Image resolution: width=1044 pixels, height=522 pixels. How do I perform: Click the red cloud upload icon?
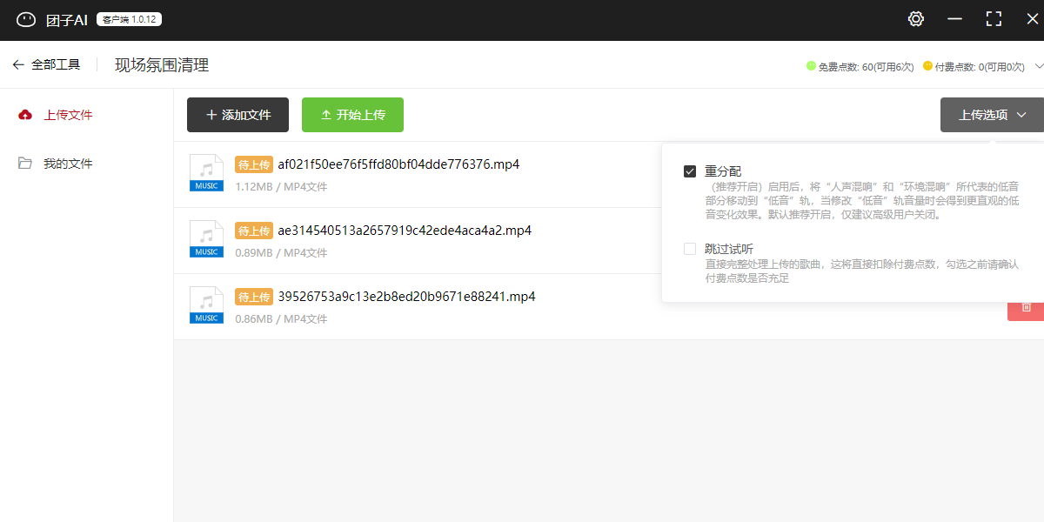click(25, 115)
